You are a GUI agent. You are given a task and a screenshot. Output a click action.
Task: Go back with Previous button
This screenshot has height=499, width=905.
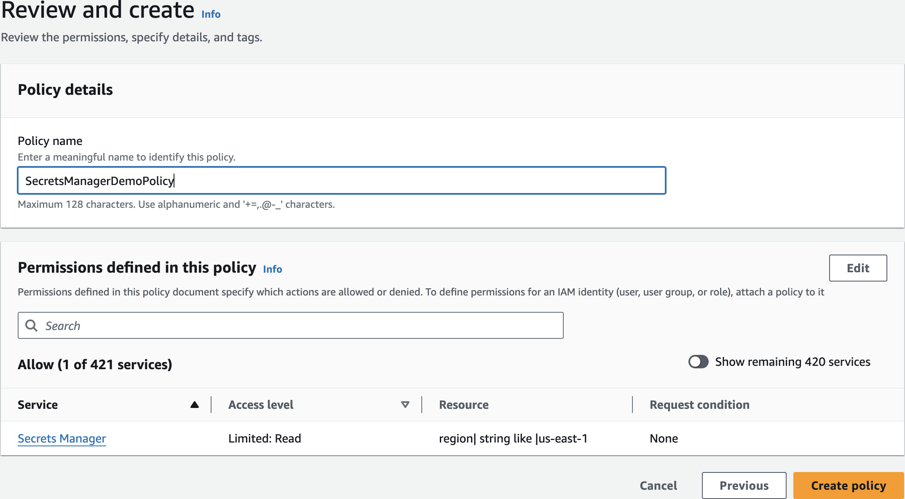[x=744, y=486]
